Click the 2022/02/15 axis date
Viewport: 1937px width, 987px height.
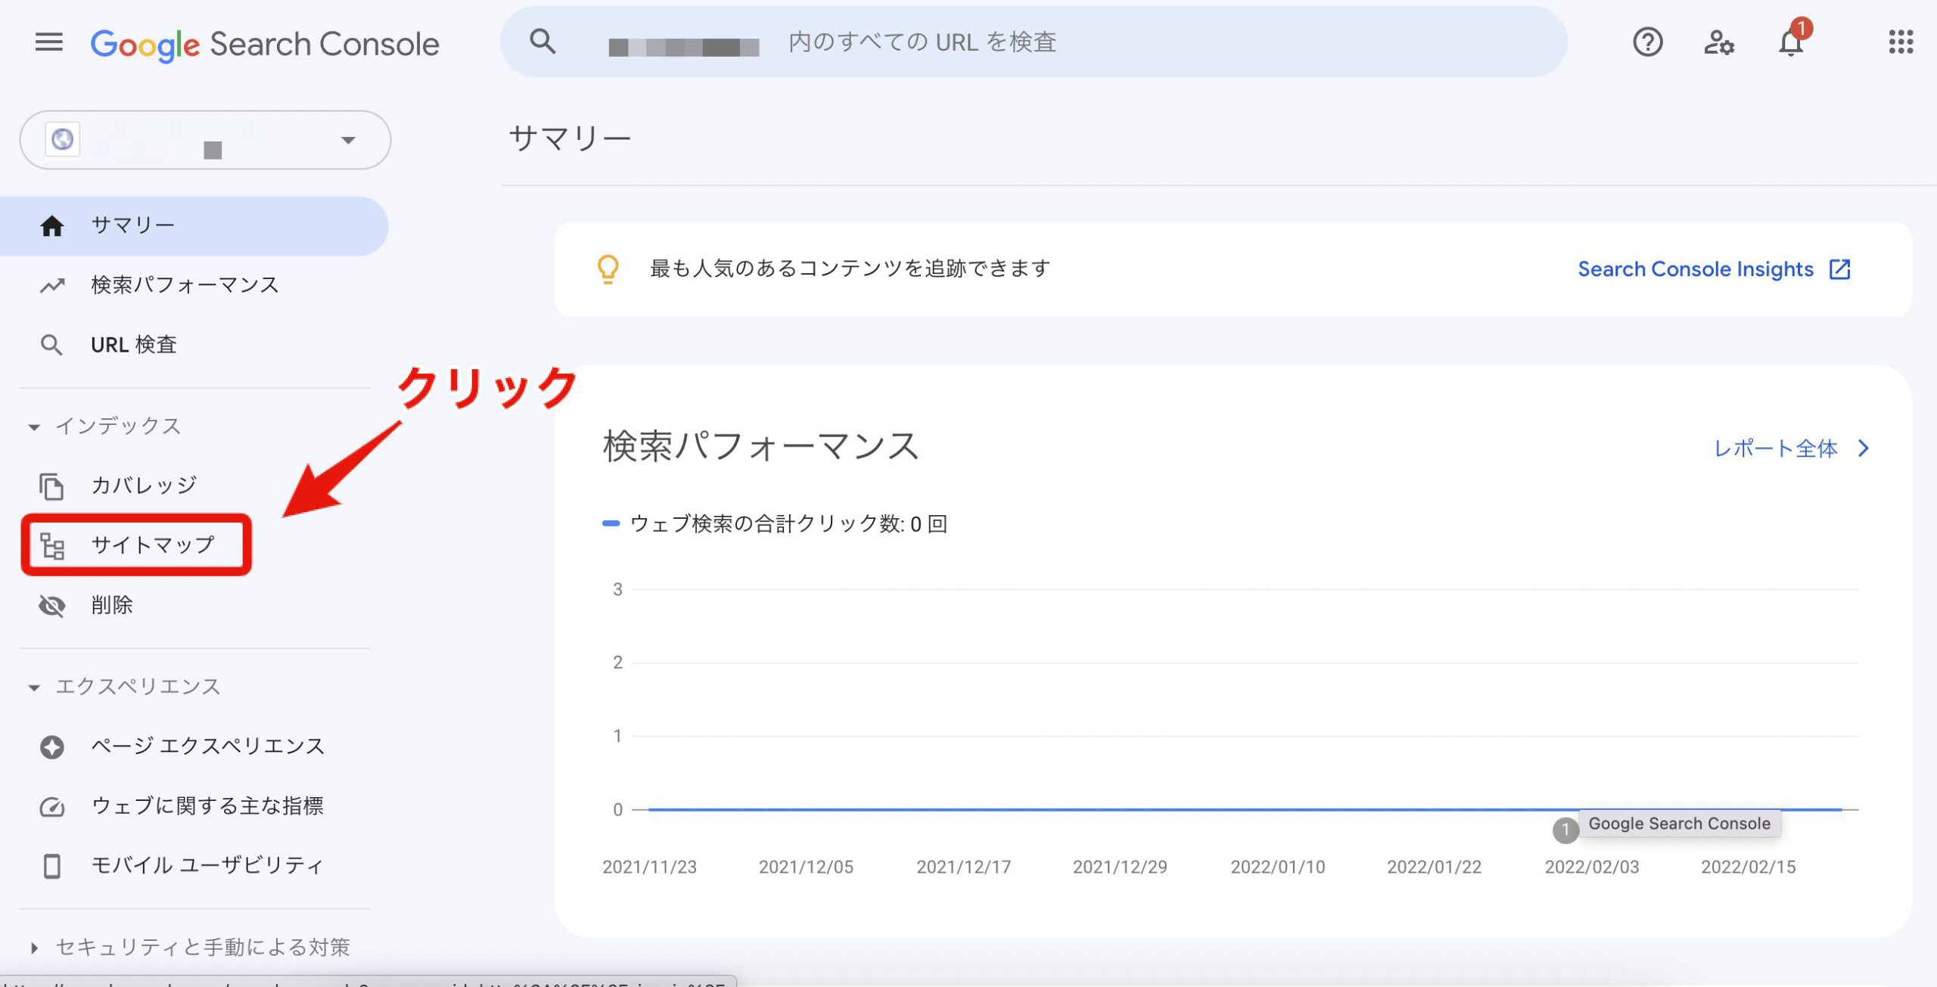[x=1748, y=867]
